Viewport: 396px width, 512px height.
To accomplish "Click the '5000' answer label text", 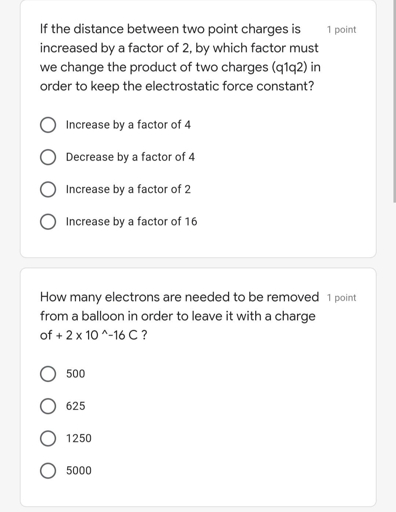I will [x=79, y=471].
